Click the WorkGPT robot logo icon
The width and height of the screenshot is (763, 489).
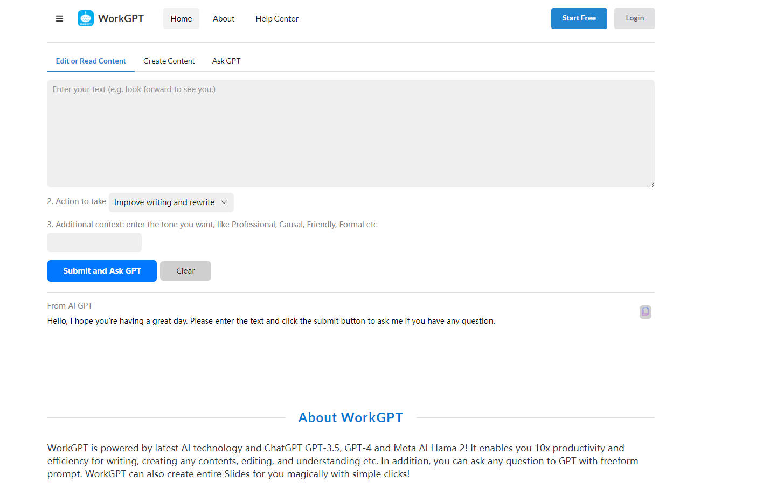[x=85, y=18]
